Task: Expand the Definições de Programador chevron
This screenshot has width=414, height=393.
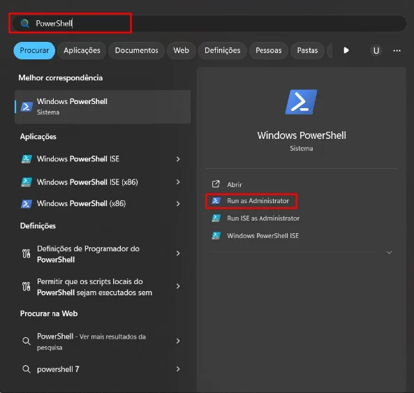Action: tap(178, 253)
